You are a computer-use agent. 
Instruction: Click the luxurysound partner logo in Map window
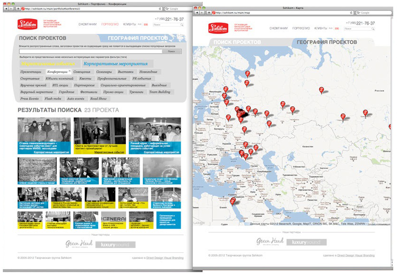pos(306,242)
